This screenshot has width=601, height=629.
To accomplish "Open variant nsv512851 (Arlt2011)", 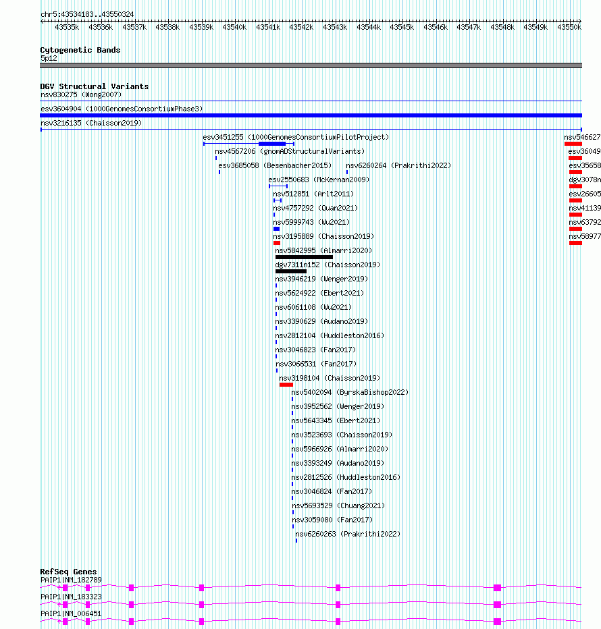I will click(313, 194).
